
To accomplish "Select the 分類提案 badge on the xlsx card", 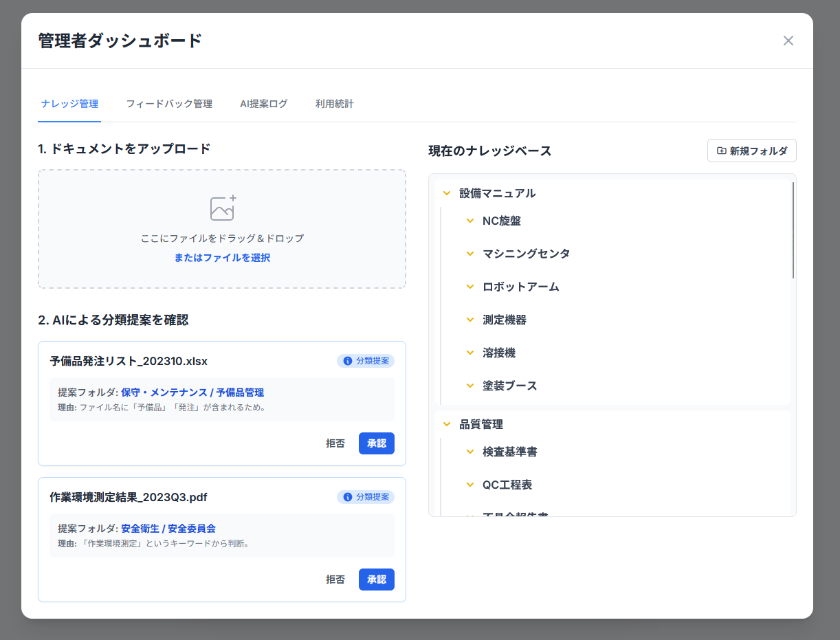I will 366,360.
